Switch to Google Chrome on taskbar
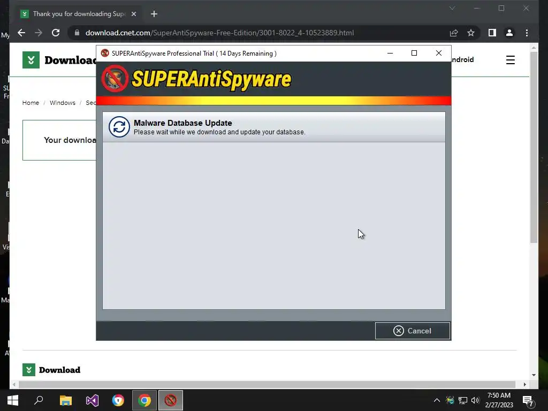 click(x=144, y=400)
